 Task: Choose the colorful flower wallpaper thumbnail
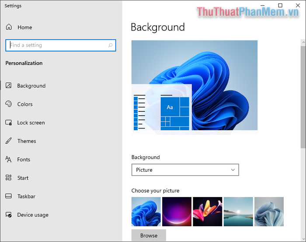pos(208,211)
